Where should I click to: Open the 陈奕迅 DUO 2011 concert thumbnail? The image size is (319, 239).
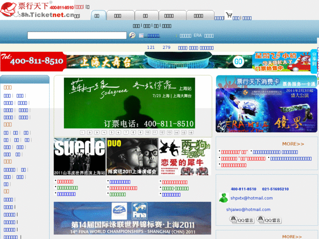tap(132, 157)
